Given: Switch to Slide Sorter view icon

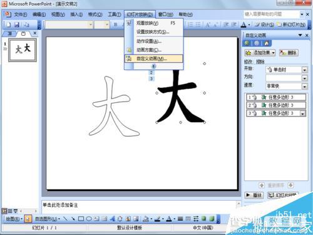Looking at the screenshot, I should [10, 211].
